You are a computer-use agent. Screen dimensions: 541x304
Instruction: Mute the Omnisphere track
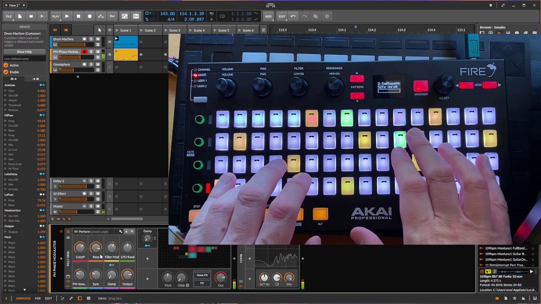[98, 65]
